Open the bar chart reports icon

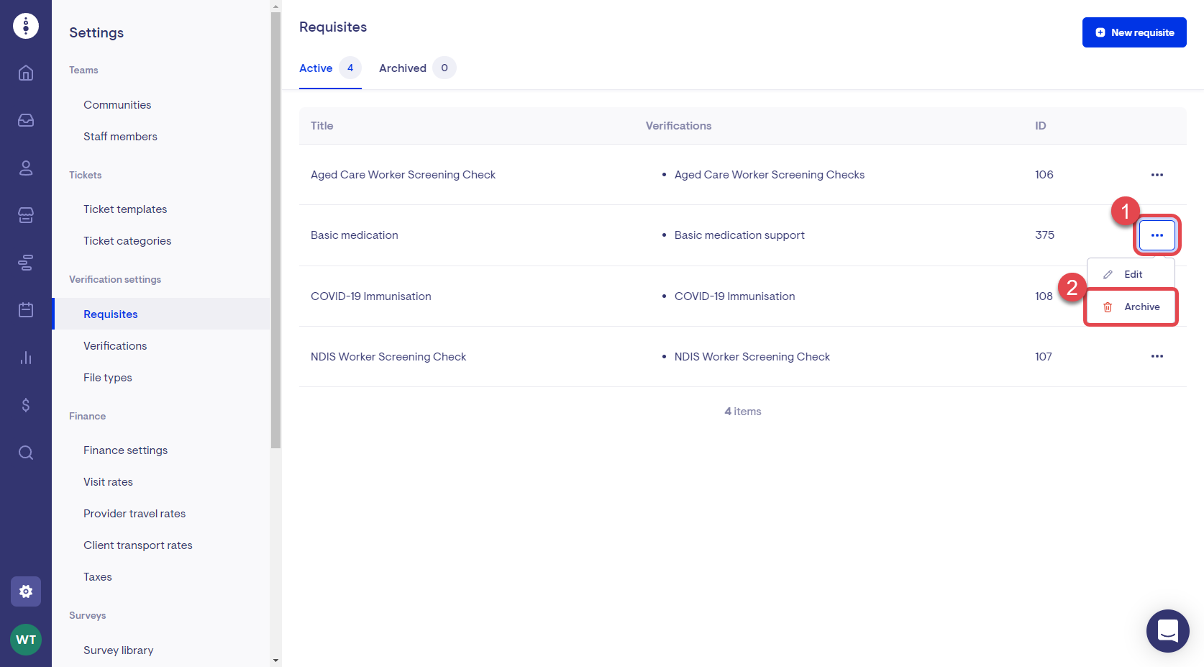point(26,358)
